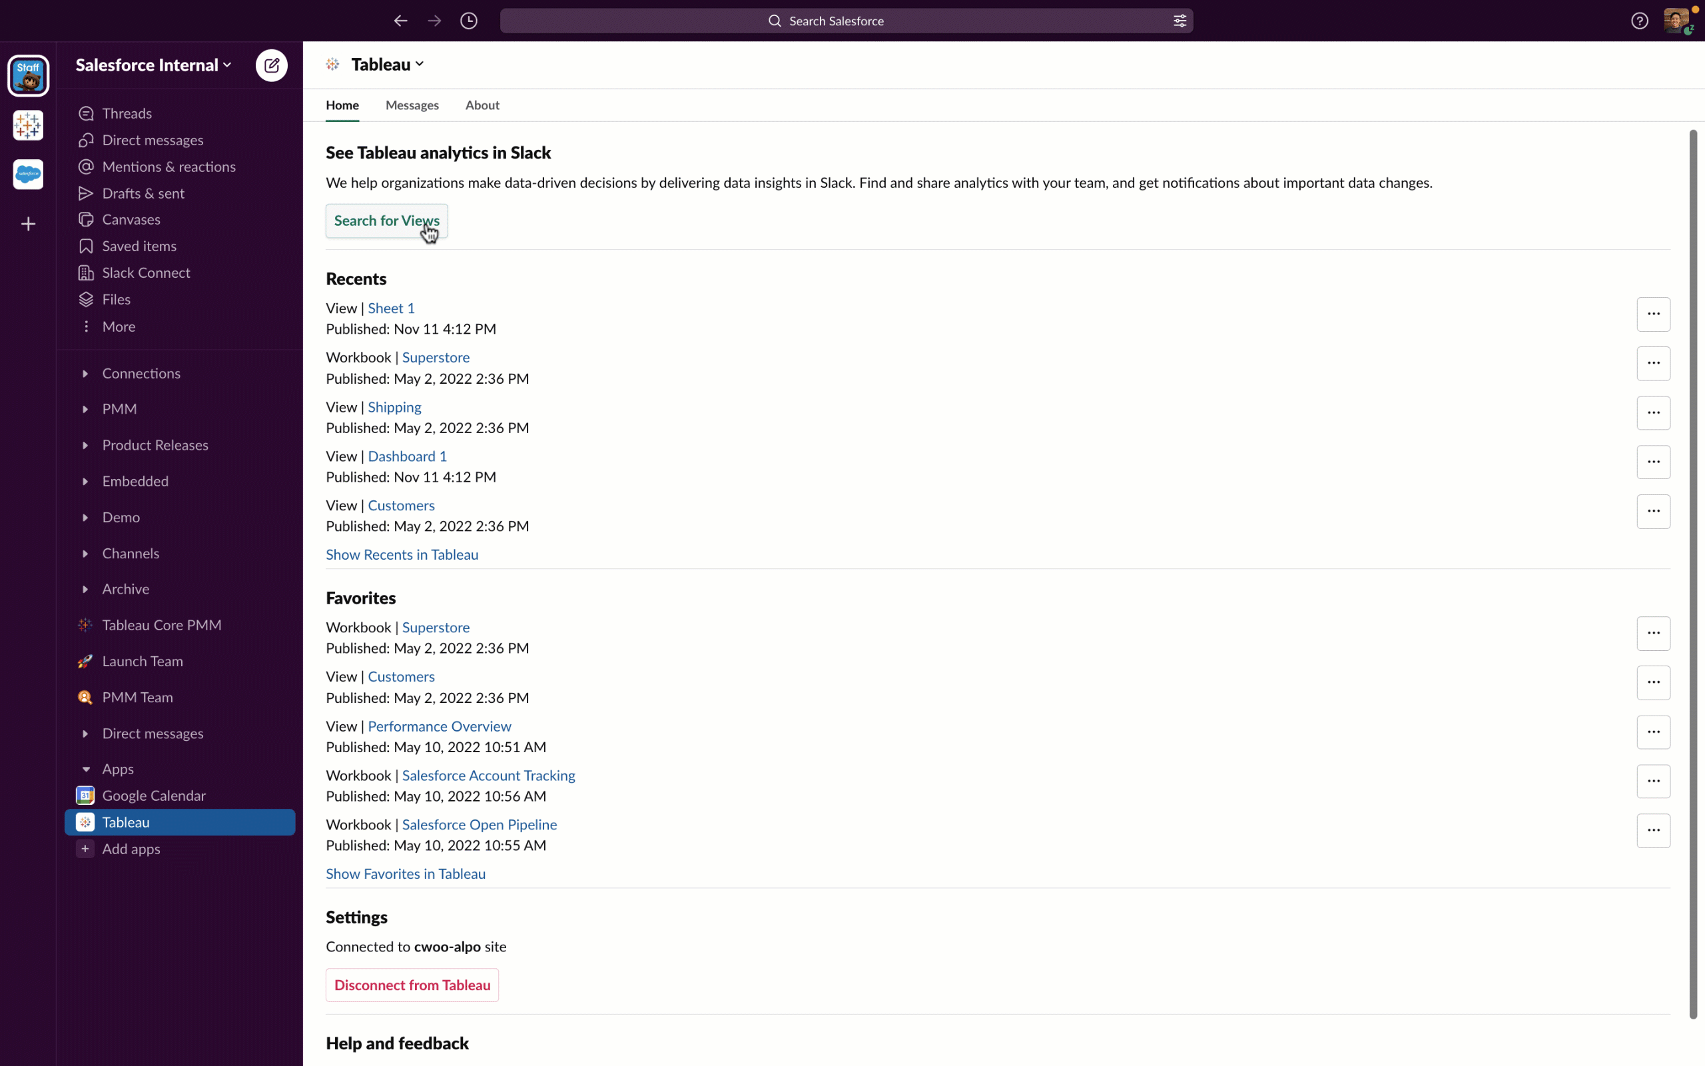Click the Tableau dropdown arrow at top

click(x=421, y=64)
